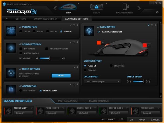Enable Profile Switch sound feedback
The image size is (164, 123).
[21, 53]
